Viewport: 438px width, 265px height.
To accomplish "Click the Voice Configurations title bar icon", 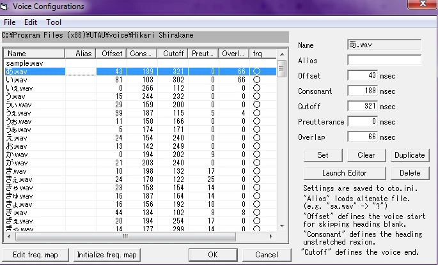I will pyautogui.click(x=4, y=6).
